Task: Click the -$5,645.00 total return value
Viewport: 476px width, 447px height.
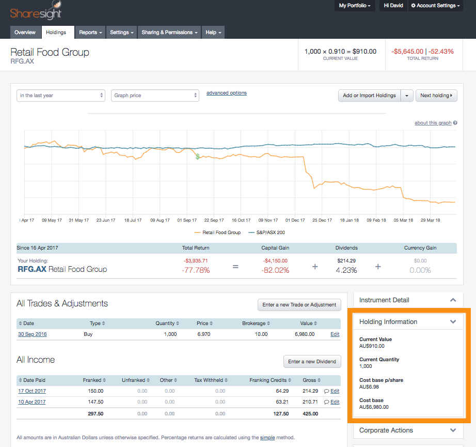Action: coord(407,51)
